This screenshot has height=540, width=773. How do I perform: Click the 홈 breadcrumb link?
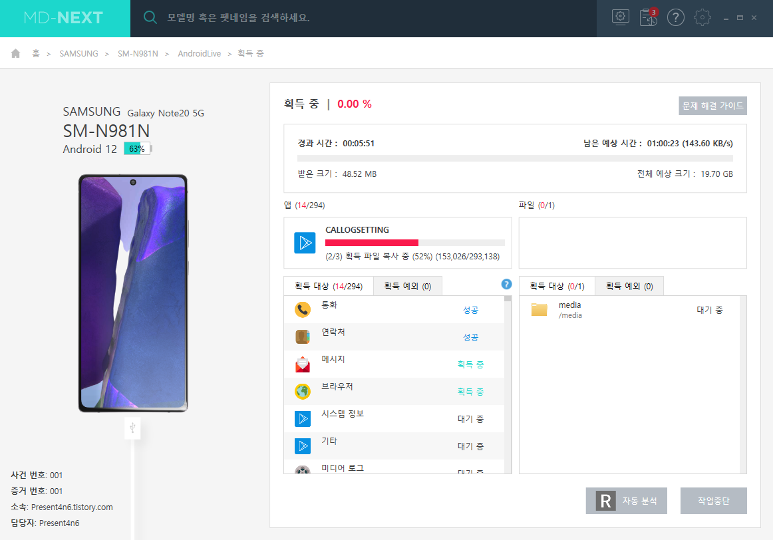(x=36, y=53)
